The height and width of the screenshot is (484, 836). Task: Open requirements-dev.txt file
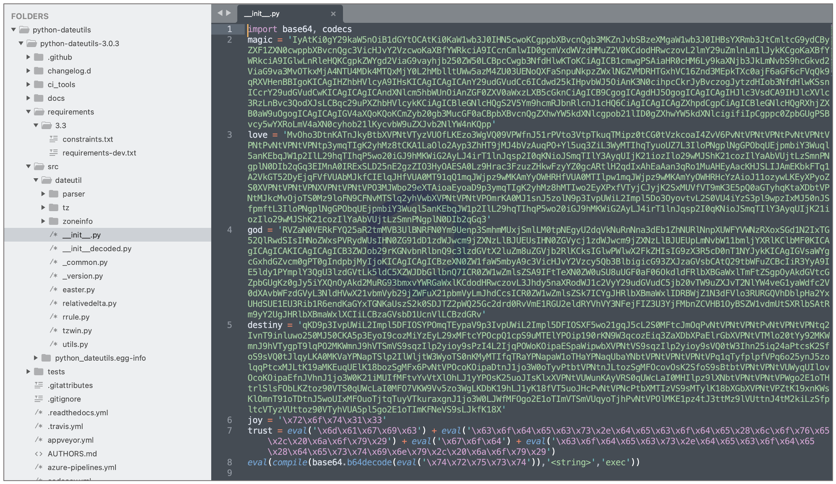point(99,153)
